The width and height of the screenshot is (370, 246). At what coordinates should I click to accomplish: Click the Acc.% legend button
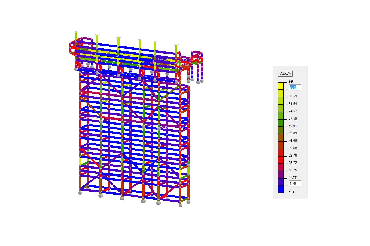click(x=285, y=73)
